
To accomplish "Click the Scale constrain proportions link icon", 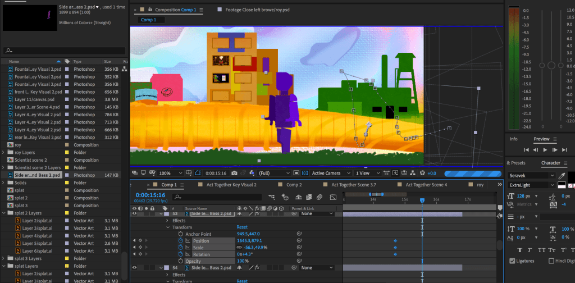I will coord(239,248).
